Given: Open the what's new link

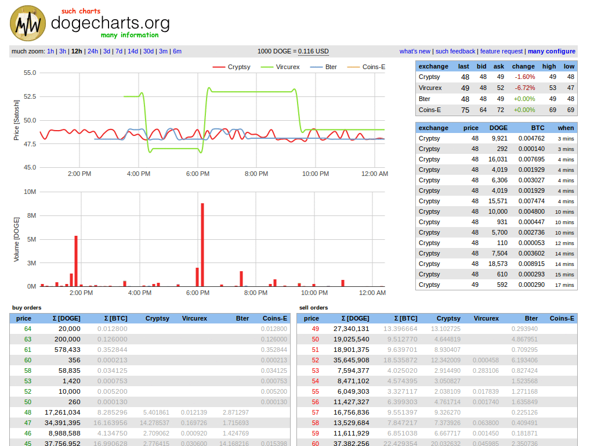Looking at the screenshot, I should point(415,51).
